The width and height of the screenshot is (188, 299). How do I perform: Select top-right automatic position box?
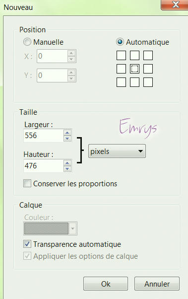(x=148, y=56)
